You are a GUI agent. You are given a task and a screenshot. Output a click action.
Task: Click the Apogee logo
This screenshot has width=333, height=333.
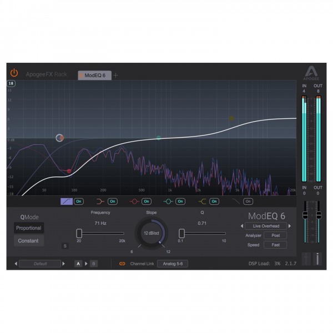[311, 73]
